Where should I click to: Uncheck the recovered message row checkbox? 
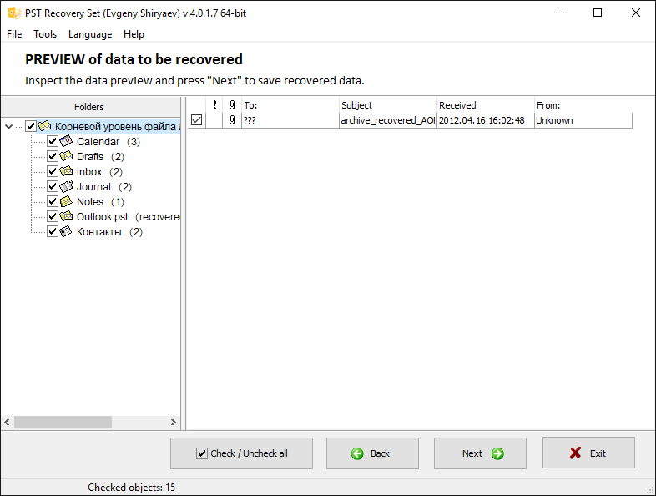[x=197, y=120]
